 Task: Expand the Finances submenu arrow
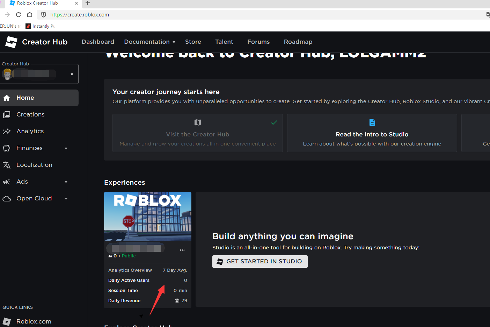(x=66, y=148)
